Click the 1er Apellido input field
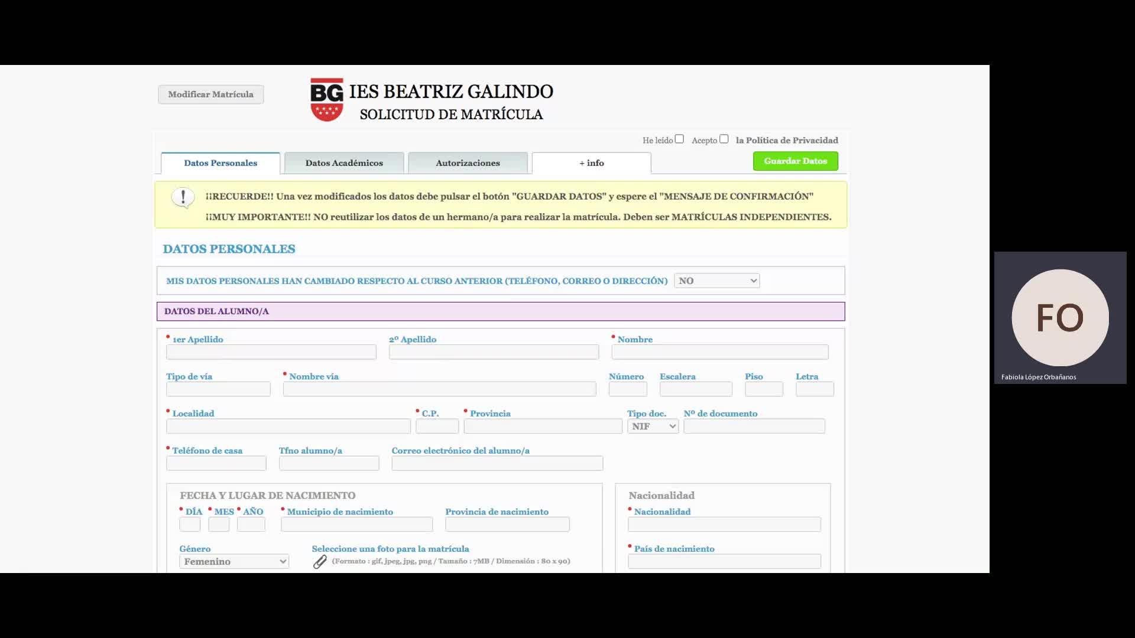Viewport: 1135px width, 638px height. (271, 353)
